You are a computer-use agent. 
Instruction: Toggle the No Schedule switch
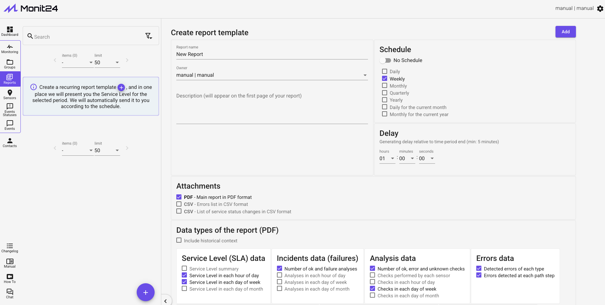(386, 60)
